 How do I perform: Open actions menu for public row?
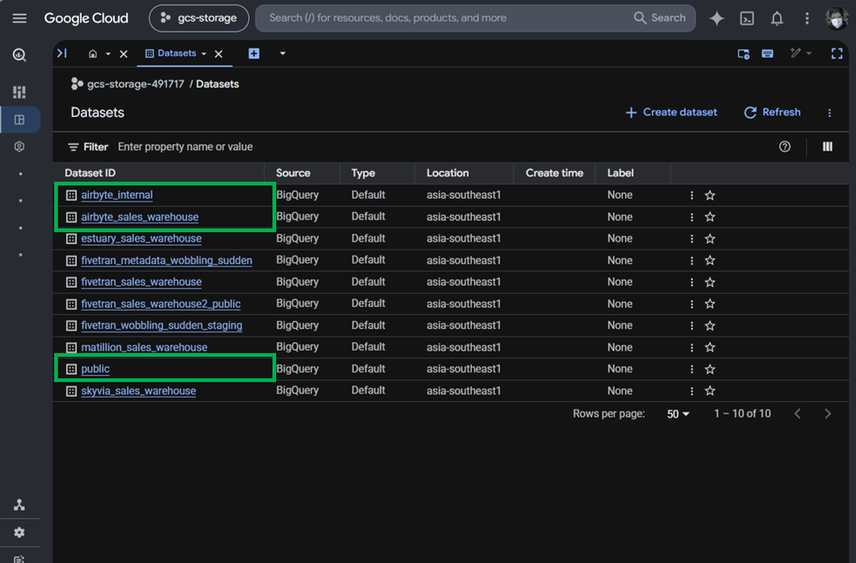[x=691, y=369]
